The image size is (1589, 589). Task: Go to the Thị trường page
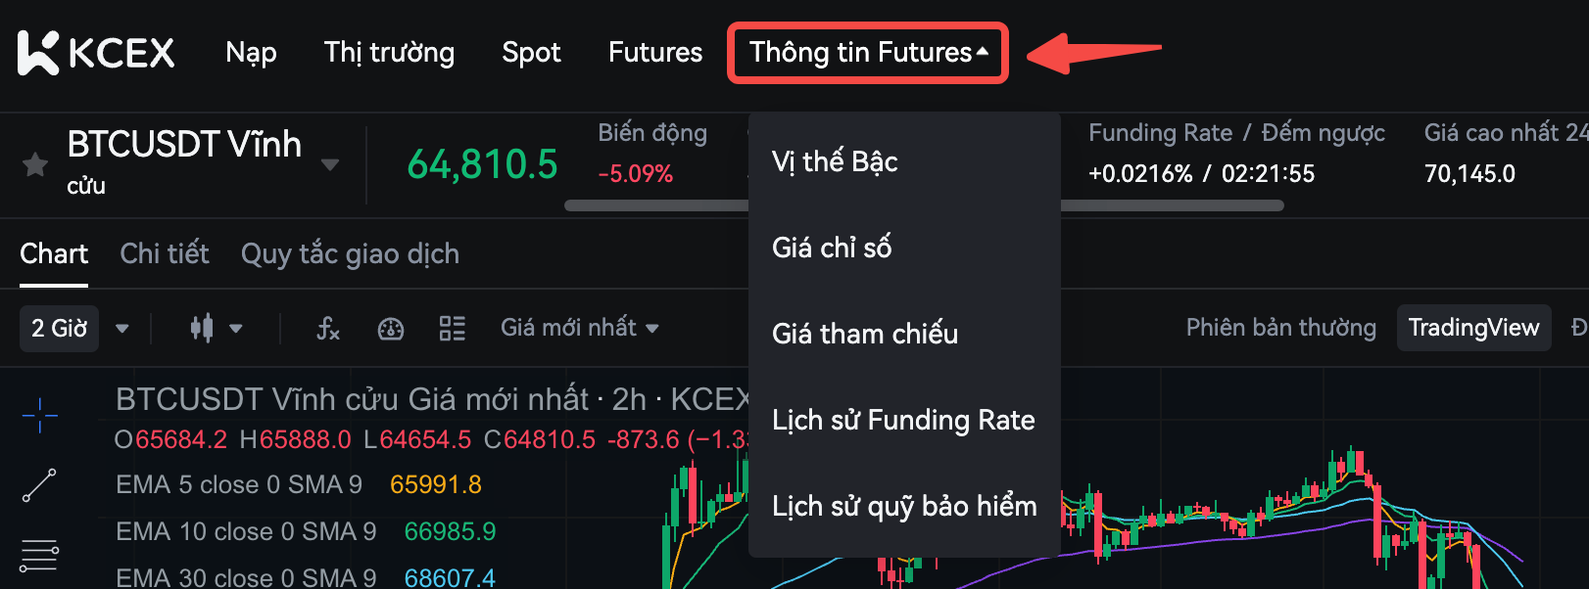tap(389, 53)
